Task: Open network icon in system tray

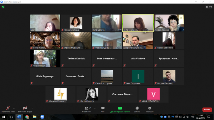Action: click(x=184, y=117)
